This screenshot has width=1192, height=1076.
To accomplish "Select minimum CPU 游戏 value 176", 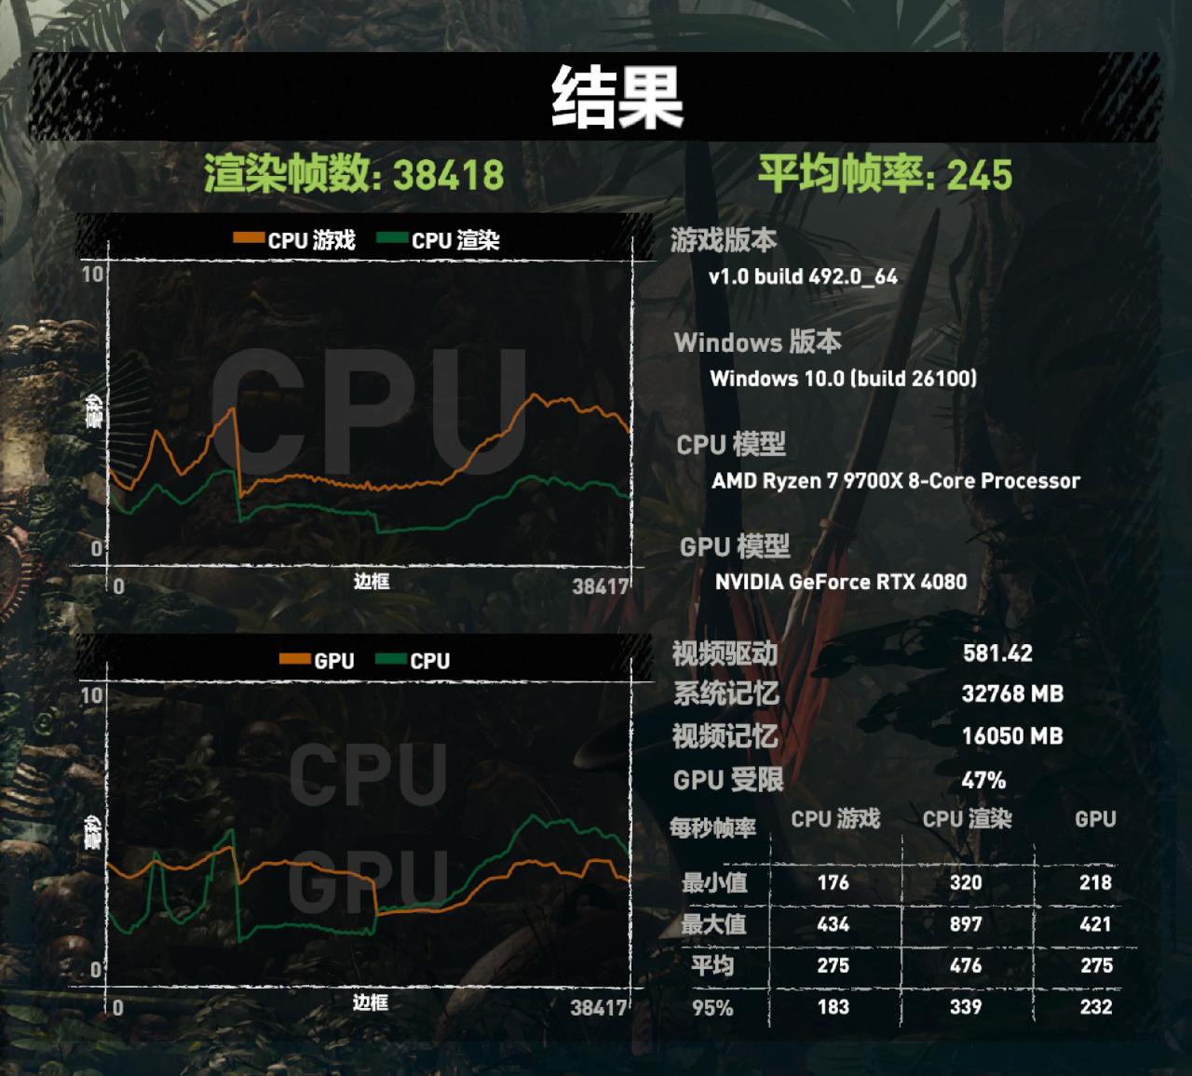I will 833,881.
